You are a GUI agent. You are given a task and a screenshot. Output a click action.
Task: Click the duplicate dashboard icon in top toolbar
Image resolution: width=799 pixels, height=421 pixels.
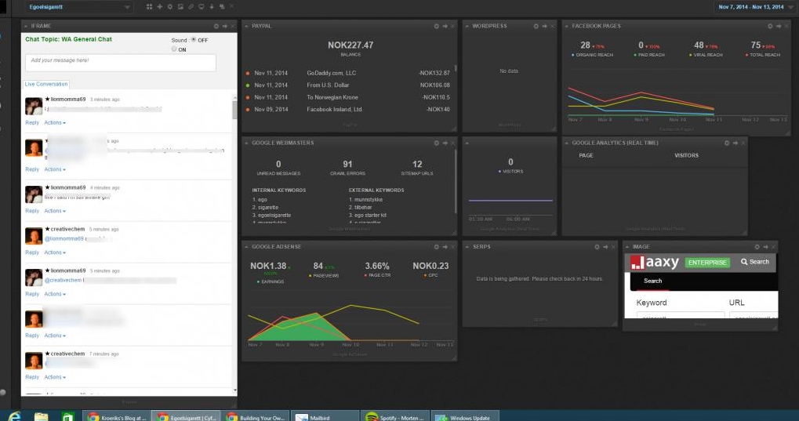222,6
